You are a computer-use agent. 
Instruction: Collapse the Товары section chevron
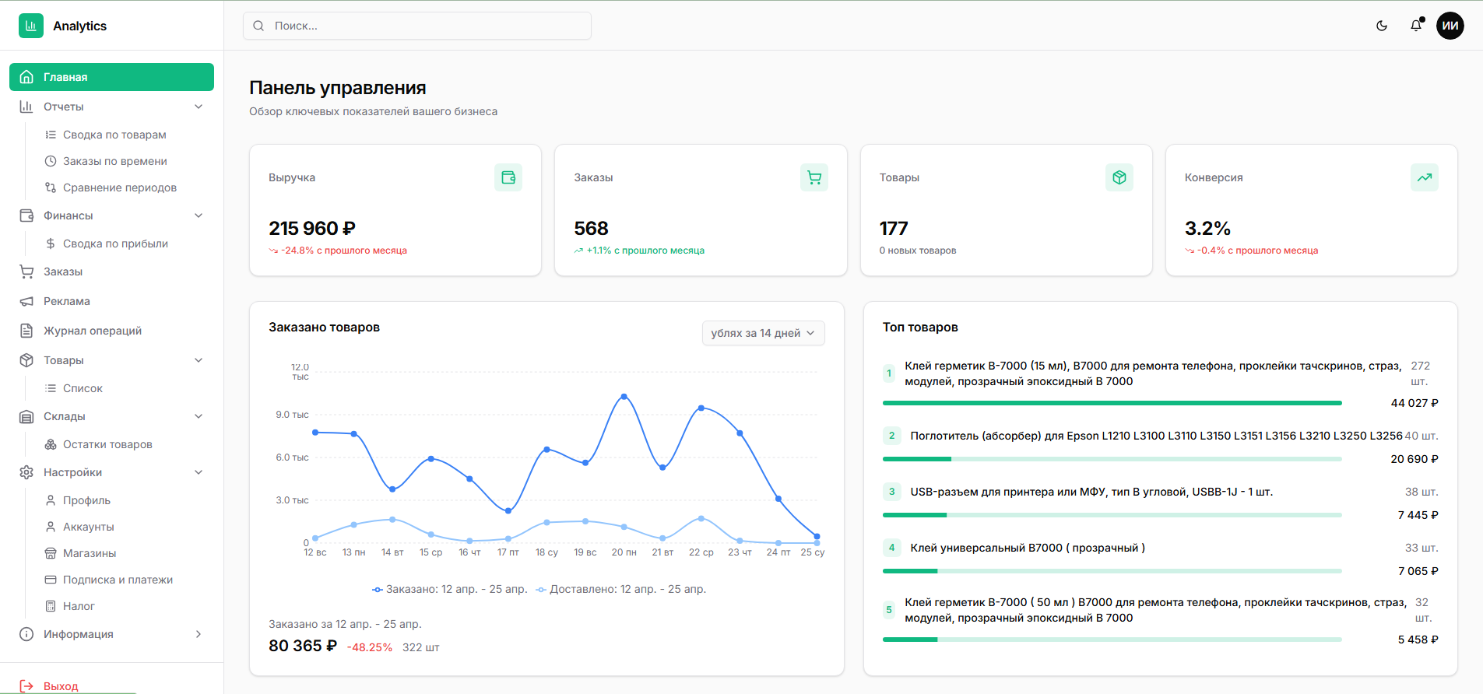pos(199,360)
